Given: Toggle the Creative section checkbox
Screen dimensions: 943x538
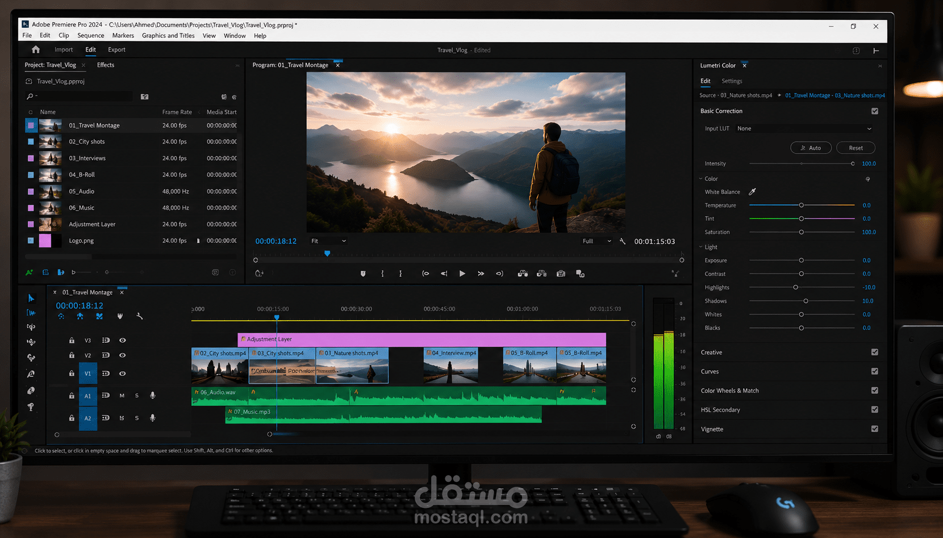Looking at the screenshot, I should 875,352.
